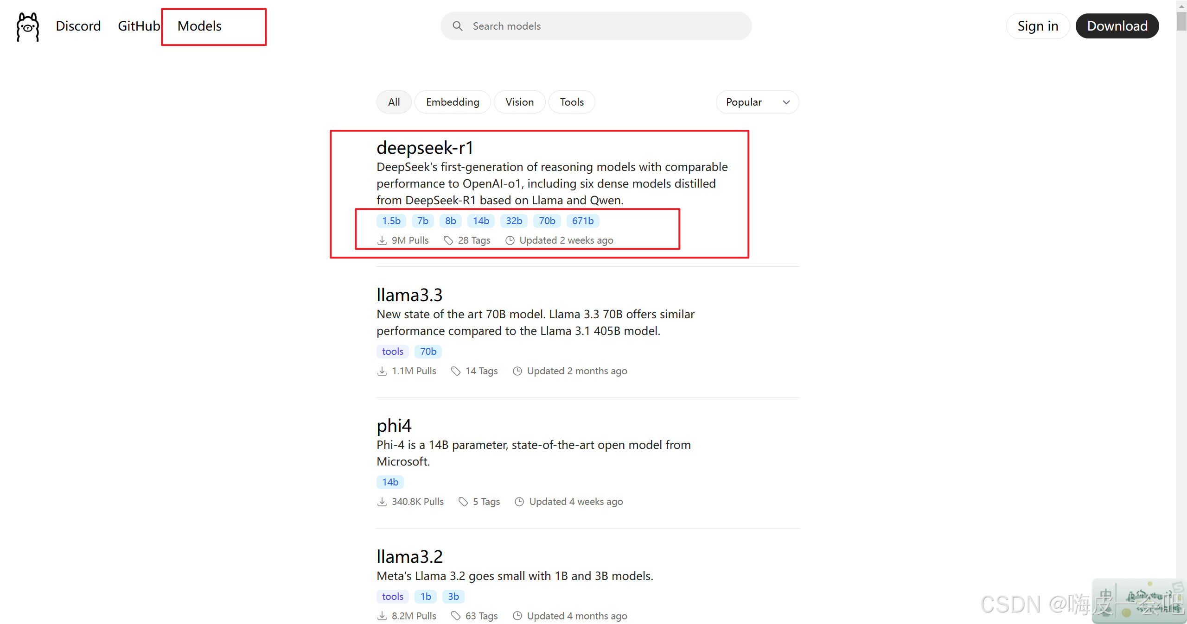Click llama3.3 pulls download icon
The height and width of the screenshot is (624, 1187).
click(x=382, y=371)
